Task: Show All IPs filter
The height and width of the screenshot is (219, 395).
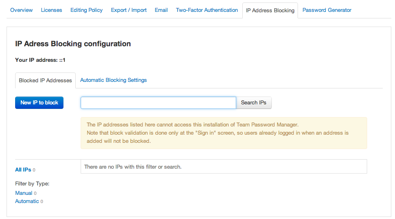Action: (x=23, y=169)
